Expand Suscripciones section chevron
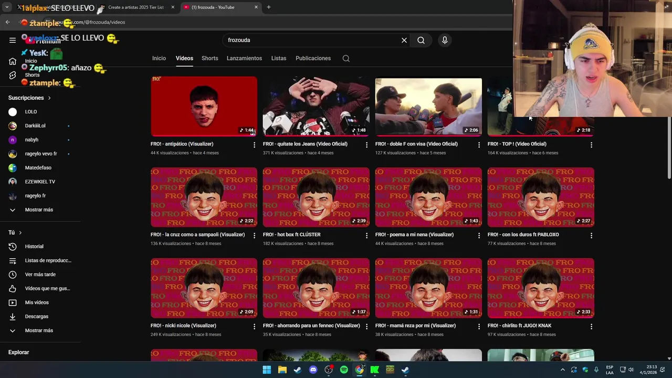This screenshot has width=672, height=378. pos(49,98)
